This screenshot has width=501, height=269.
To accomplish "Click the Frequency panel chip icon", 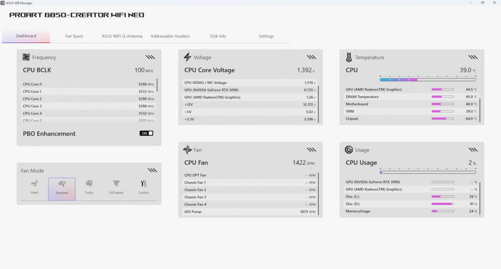I will click(x=26, y=57).
